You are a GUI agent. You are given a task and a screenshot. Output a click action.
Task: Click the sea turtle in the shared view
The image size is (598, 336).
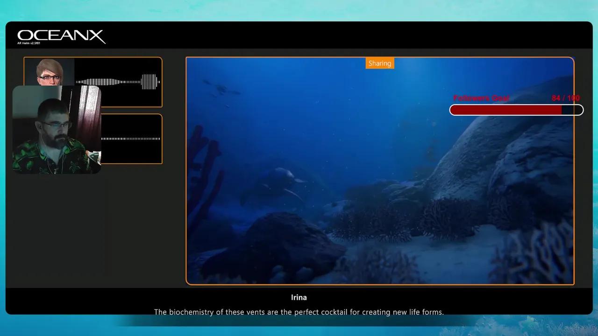tap(276, 183)
